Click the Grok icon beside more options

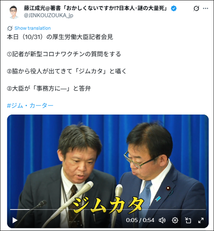pos(196,8)
